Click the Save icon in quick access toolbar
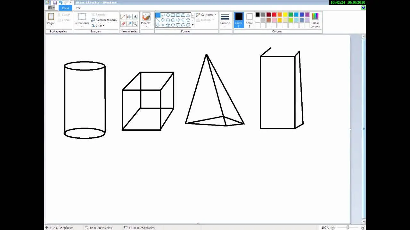Viewport: 410px width, 230px height. pos(55,3)
